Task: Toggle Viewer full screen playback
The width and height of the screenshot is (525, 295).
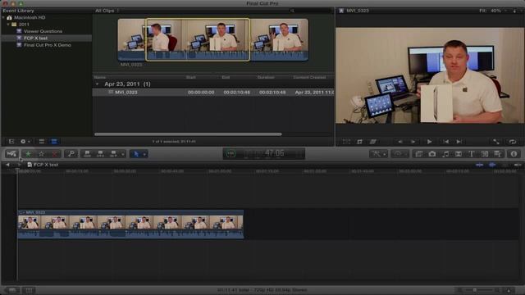Action: (x=495, y=142)
